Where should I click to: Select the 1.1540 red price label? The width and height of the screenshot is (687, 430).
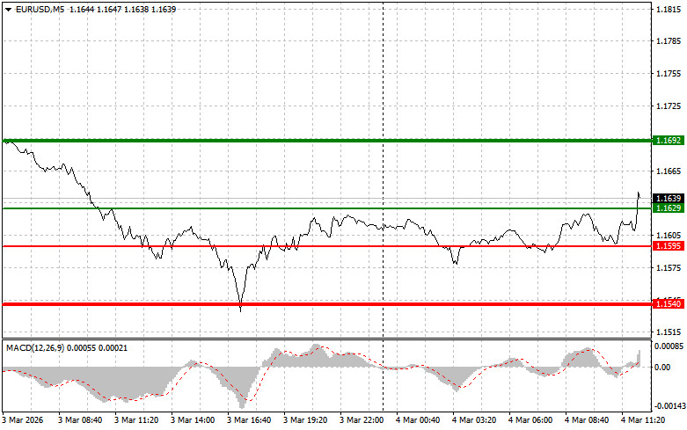coord(668,304)
